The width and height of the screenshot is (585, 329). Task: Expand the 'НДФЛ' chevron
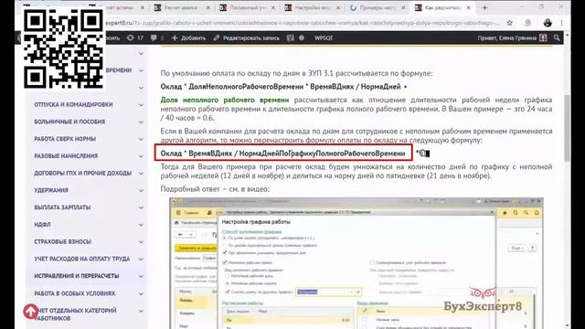tap(141, 225)
